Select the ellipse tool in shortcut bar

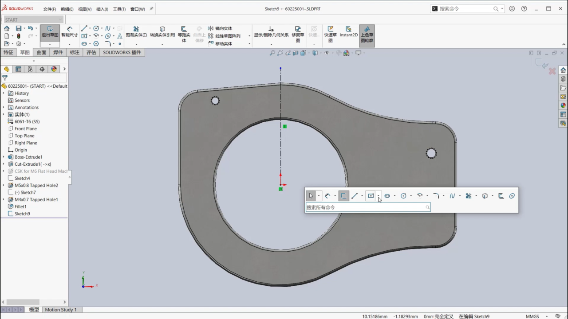click(x=512, y=196)
